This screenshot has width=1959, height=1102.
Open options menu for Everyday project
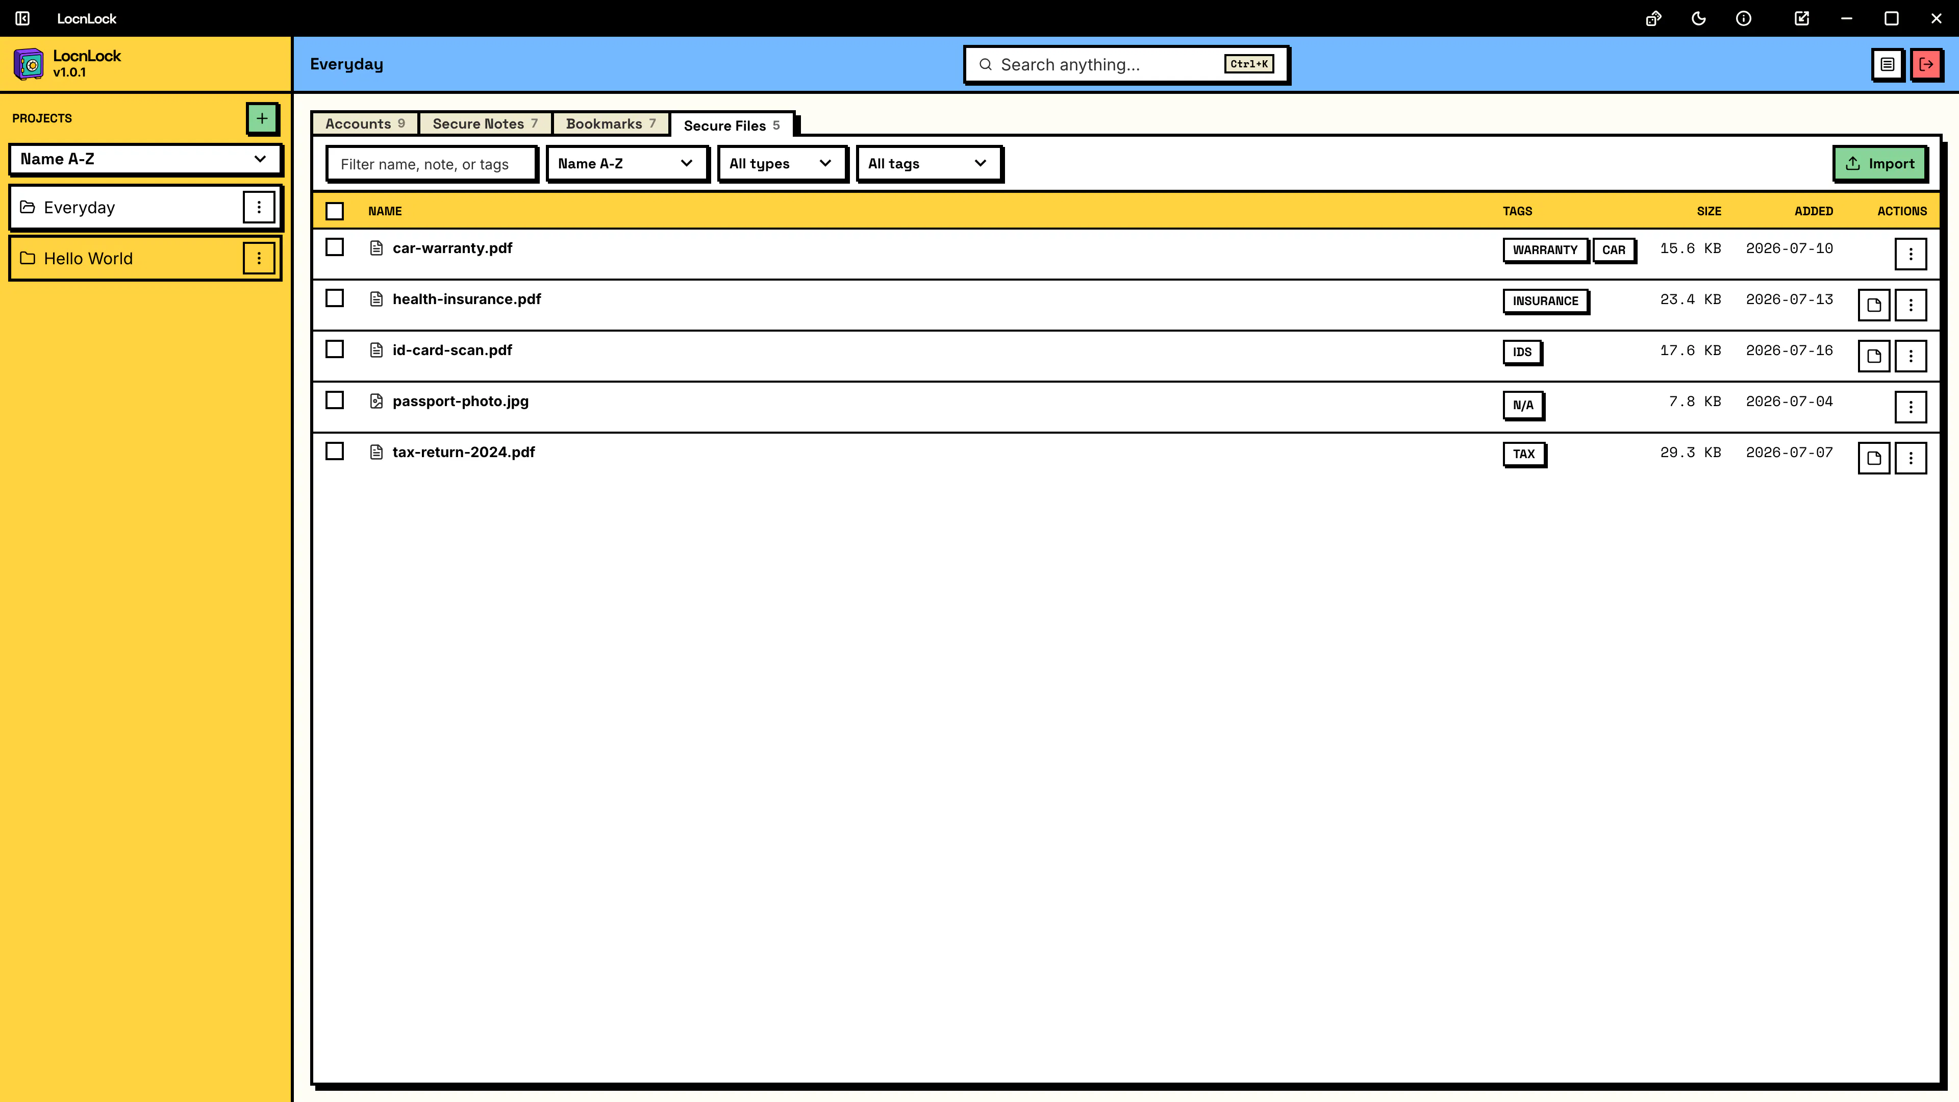[259, 207]
